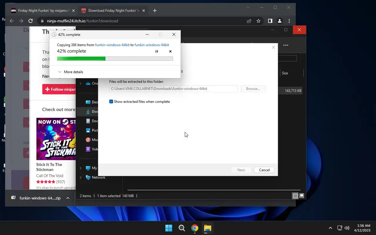Open the source funkin-windows-64bit link after "from"

coord(112,45)
